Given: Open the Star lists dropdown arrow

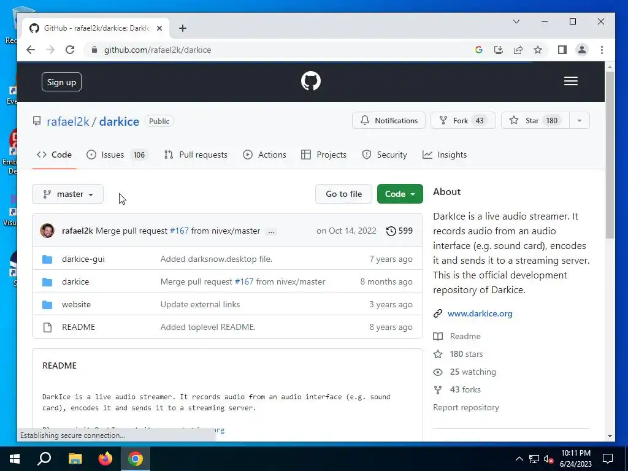Looking at the screenshot, I should [x=579, y=121].
